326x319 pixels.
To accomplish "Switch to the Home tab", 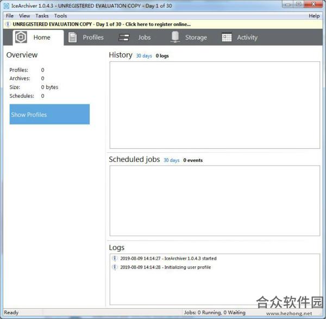I will [38, 37].
